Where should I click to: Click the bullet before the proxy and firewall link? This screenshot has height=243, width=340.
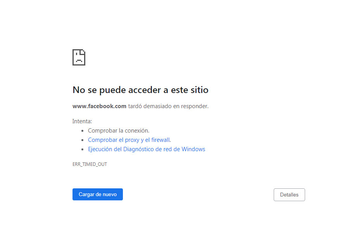[83, 140]
